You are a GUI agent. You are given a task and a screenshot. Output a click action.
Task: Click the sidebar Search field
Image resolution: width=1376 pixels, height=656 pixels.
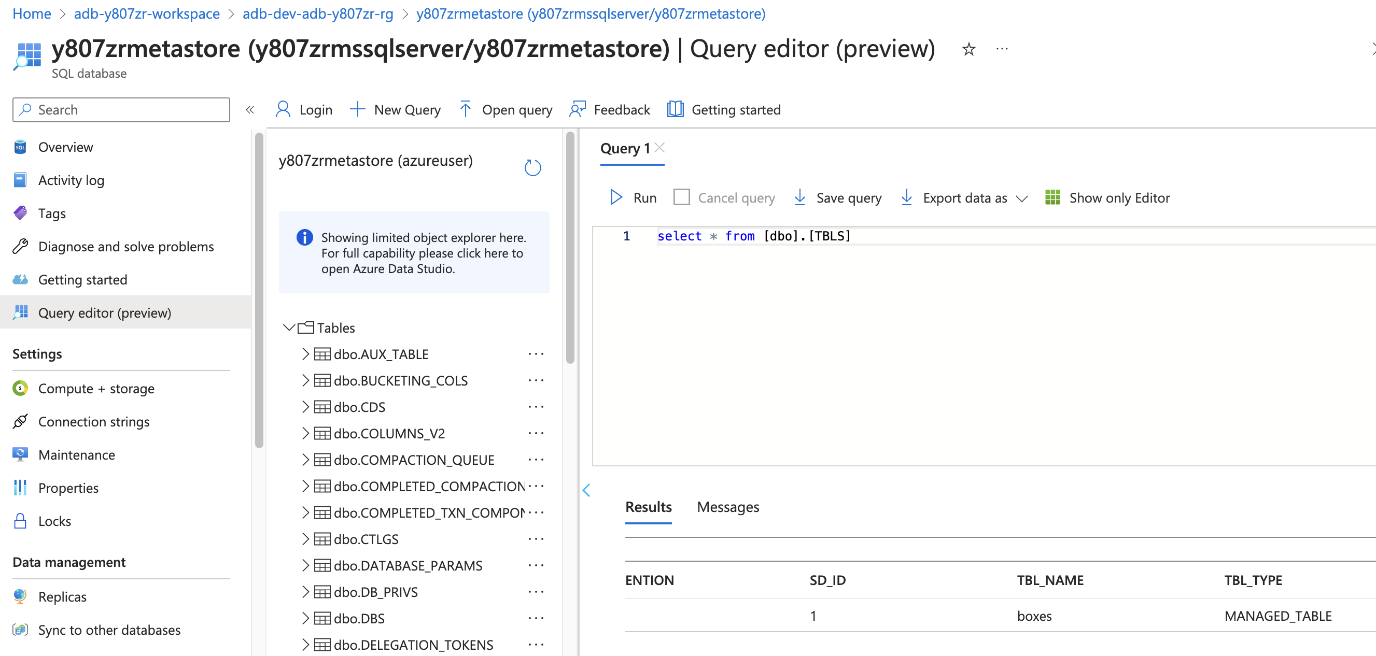coord(121,109)
